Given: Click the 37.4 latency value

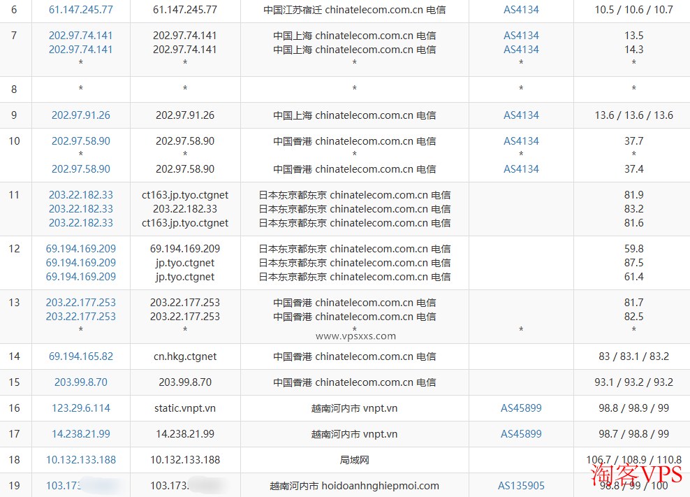Looking at the screenshot, I should 633,169.
